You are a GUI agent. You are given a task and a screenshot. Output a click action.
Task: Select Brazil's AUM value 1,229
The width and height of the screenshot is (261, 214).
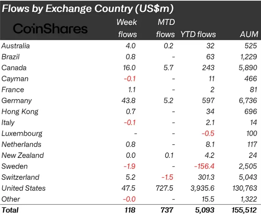pos(249,57)
